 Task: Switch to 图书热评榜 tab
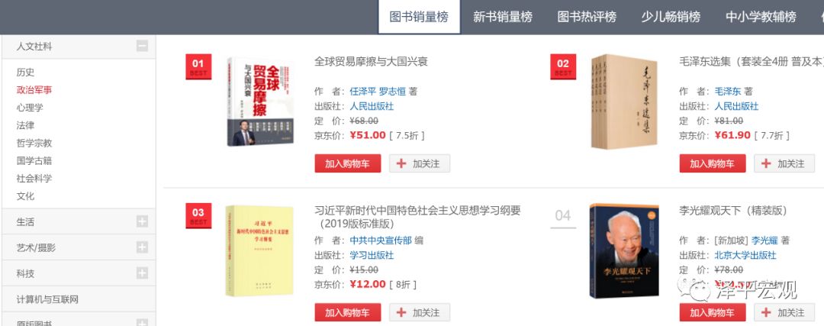click(x=587, y=17)
